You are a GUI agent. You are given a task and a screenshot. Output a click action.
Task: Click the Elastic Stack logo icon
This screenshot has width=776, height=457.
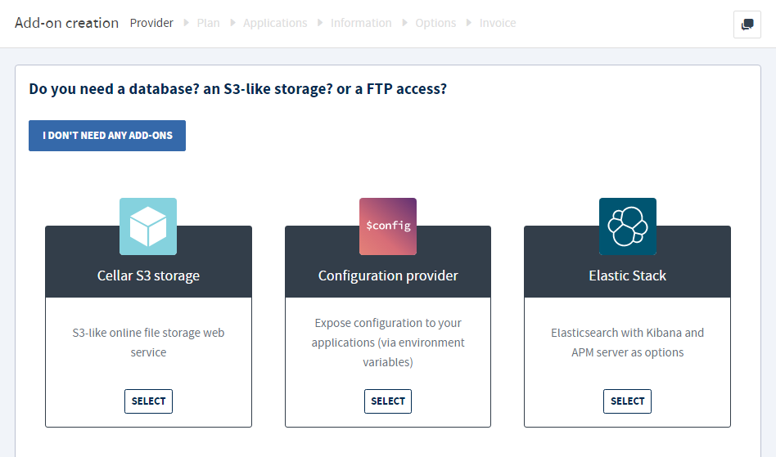click(628, 226)
